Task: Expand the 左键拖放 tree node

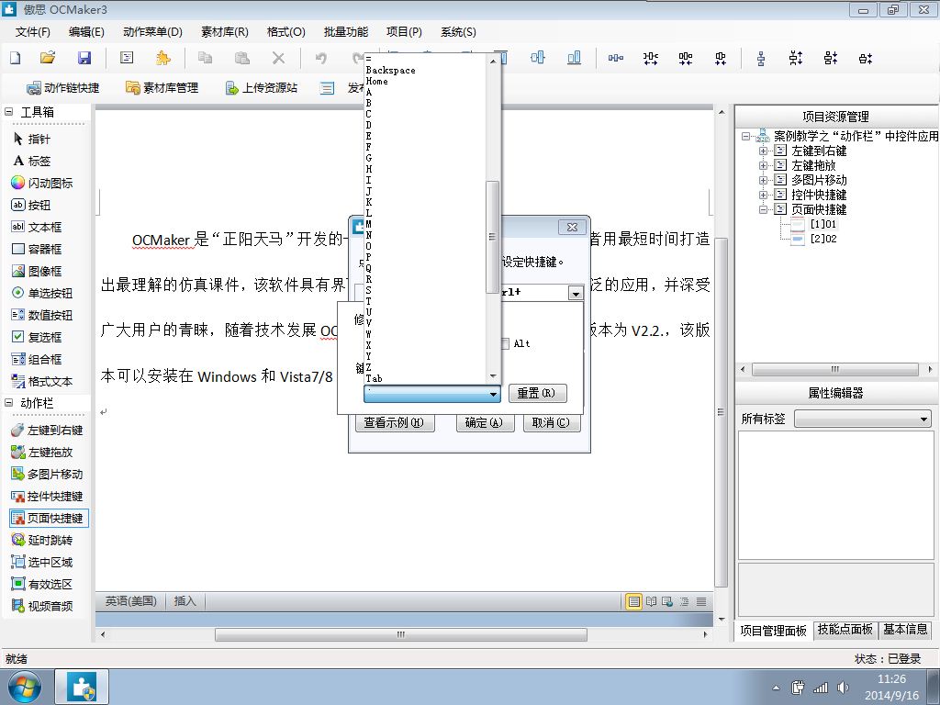Action: pyautogui.click(x=763, y=165)
